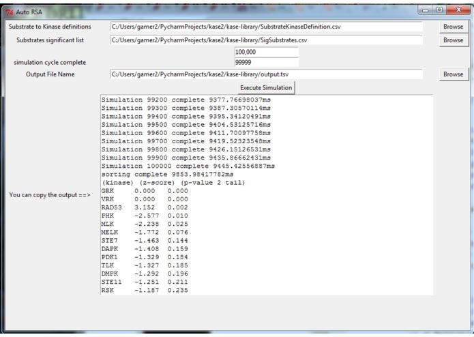Click the GRK result row
Screen dimensions: 474x337
pyautogui.click(x=145, y=191)
